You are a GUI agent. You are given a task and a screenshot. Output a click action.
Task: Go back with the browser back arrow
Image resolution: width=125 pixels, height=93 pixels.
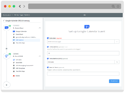point(20,6)
